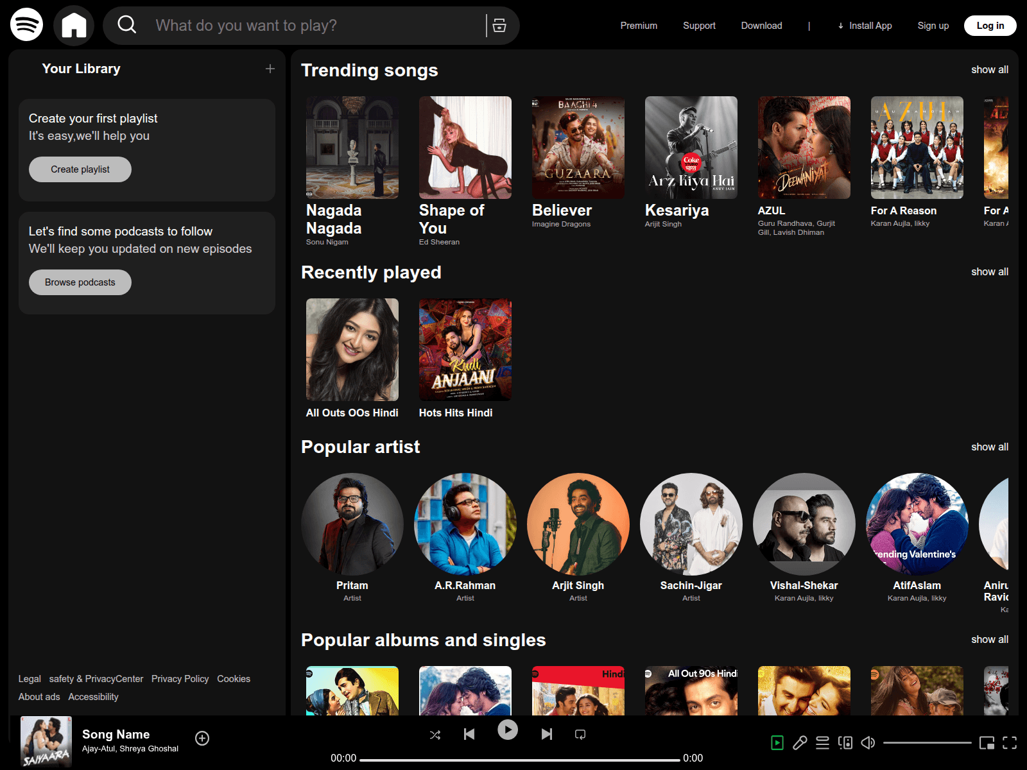1027x770 pixels.
Task: Open safety & PrivacyCenter link
Action: pos(96,679)
